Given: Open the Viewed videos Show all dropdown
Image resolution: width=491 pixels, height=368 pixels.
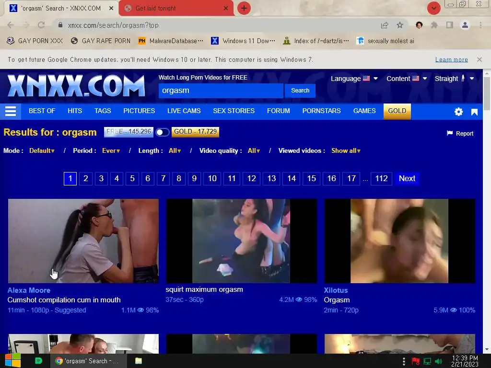Looking at the screenshot, I should (x=346, y=150).
